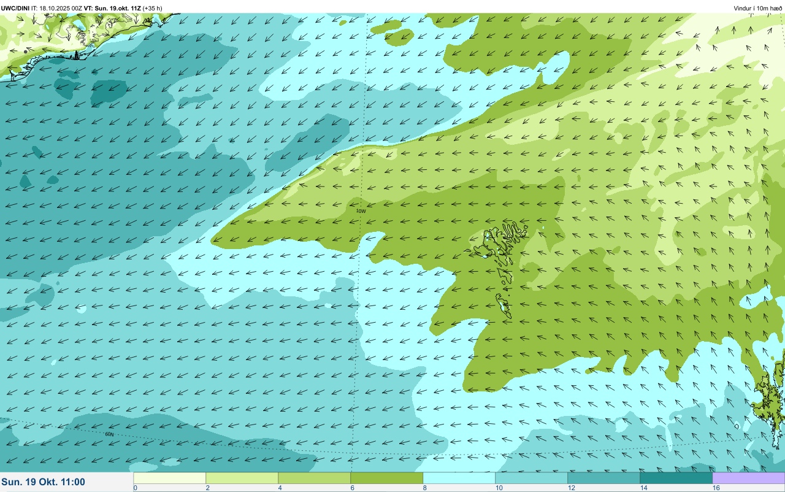
Task: Click the 4–6 green legend swatch
Action: tap(315, 477)
